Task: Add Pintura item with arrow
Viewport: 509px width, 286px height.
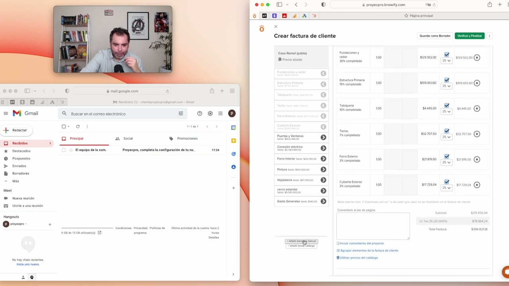Action: (x=323, y=170)
